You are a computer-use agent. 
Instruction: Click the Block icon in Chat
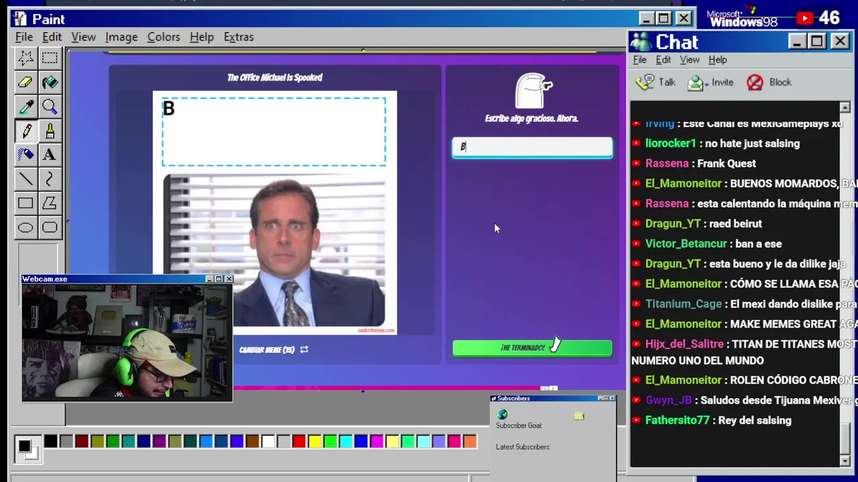pyautogui.click(x=755, y=82)
